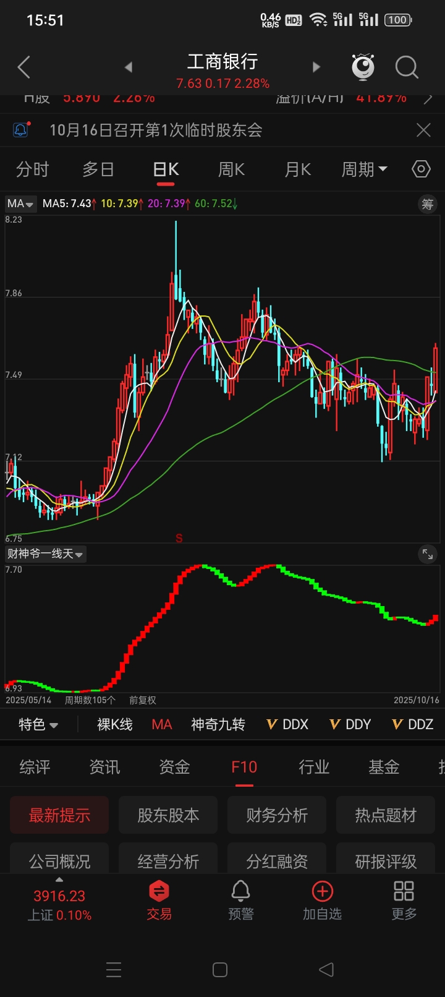This screenshot has width=445, height=997.
Task: Tap the 前复权 adjustment label
Action: coord(143,700)
